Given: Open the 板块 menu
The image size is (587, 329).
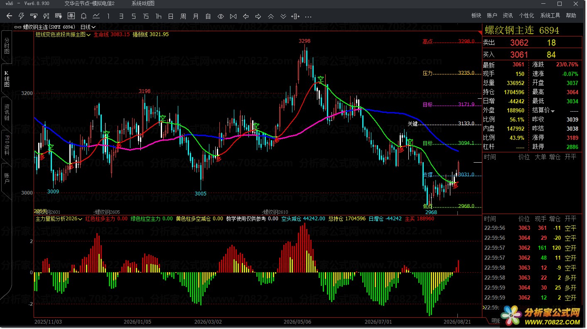Looking at the screenshot, I should tap(476, 15).
